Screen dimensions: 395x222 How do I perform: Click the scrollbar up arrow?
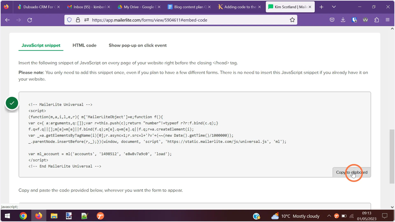(392, 29)
